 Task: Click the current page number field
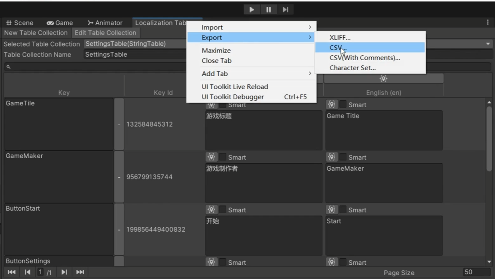40,272
